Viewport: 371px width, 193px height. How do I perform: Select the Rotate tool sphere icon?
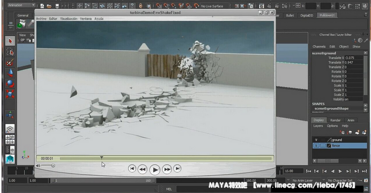click(x=10, y=84)
